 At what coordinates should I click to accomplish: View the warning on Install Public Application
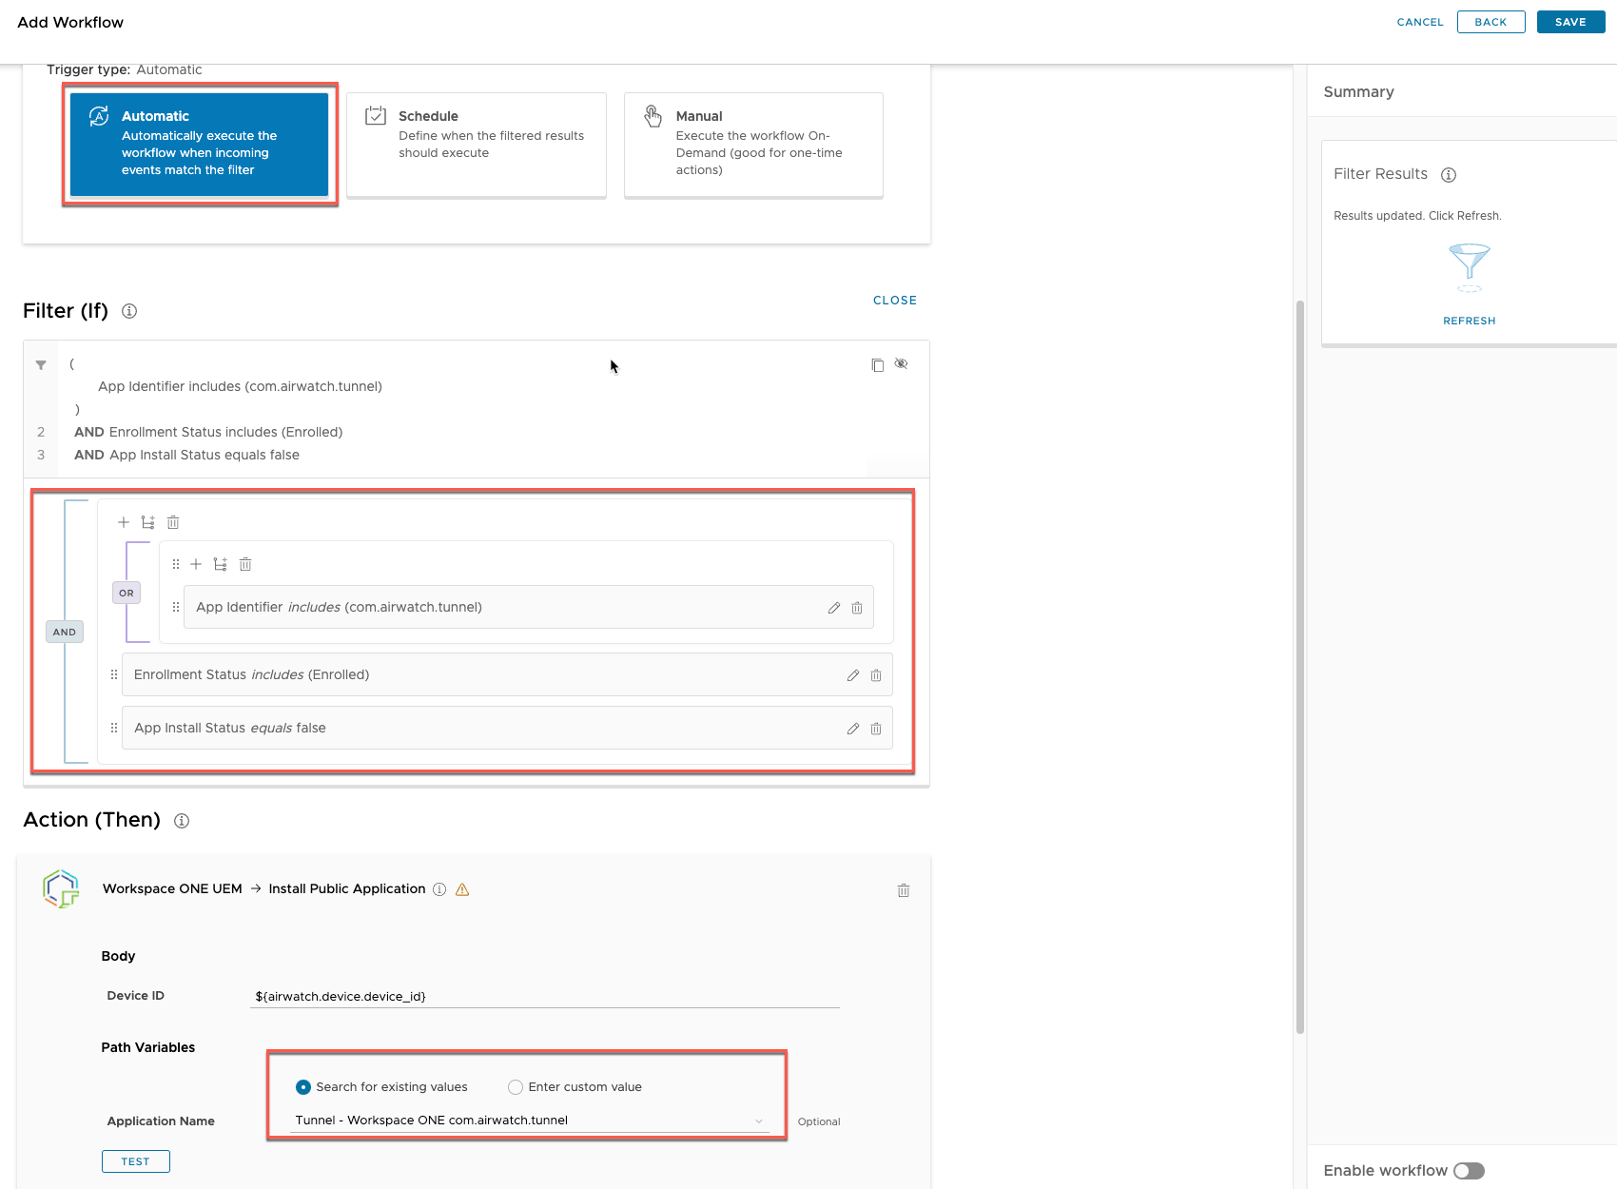click(x=462, y=889)
